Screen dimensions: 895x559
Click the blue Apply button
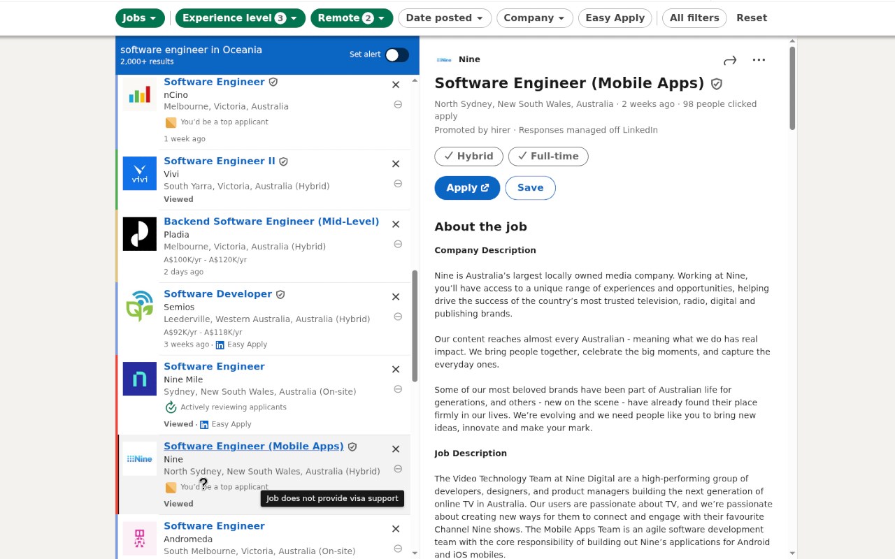click(467, 188)
